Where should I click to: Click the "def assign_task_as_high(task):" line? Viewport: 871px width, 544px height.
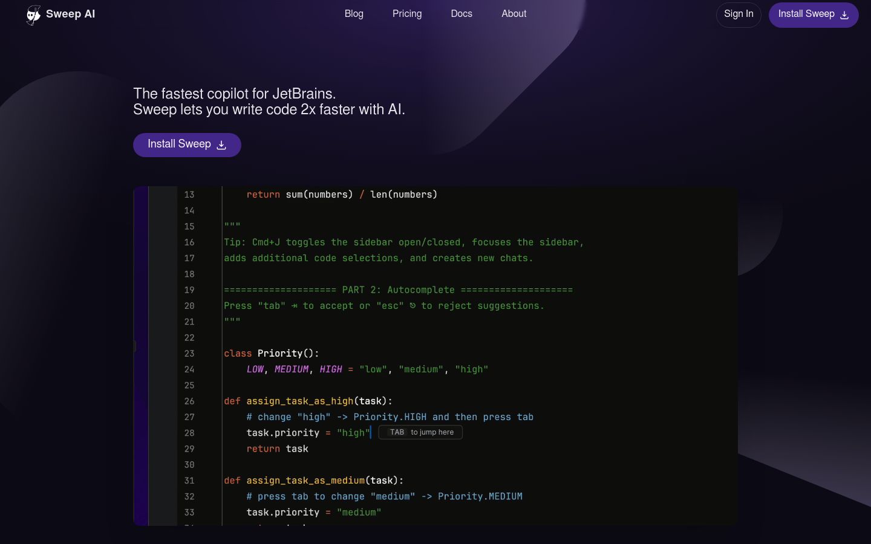click(308, 401)
